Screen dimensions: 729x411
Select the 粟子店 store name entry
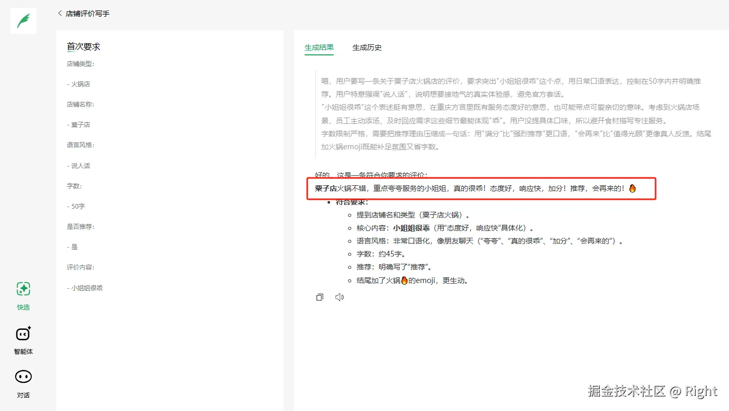coord(79,124)
